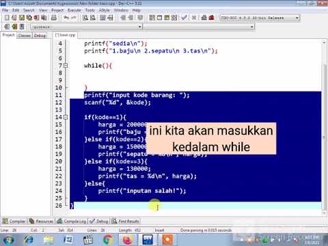Click the orange recorder taskbar icon

(x=167, y=240)
